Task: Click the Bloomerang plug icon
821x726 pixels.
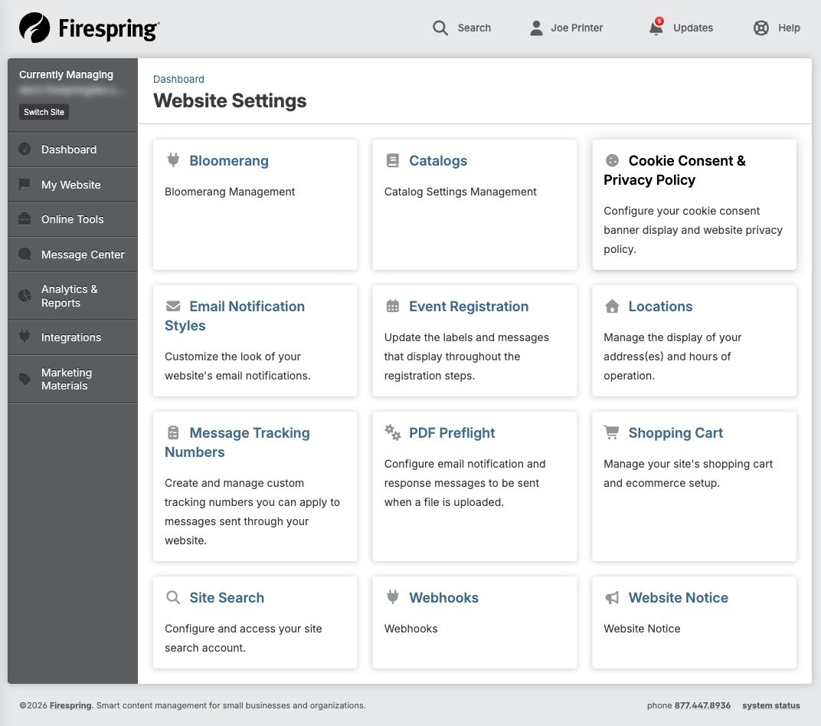Action: pyautogui.click(x=173, y=160)
